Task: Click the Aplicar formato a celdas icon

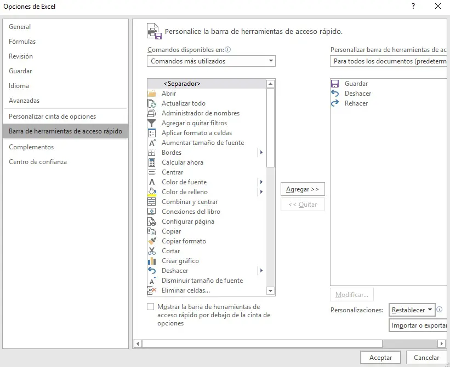Action: pyautogui.click(x=151, y=133)
